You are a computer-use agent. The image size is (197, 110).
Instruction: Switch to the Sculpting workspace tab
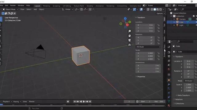(x=56, y=6)
